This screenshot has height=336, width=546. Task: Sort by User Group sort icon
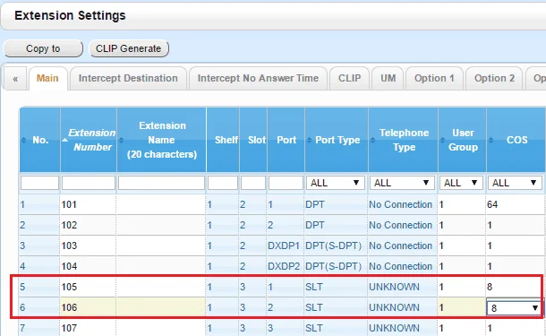(442, 140)
